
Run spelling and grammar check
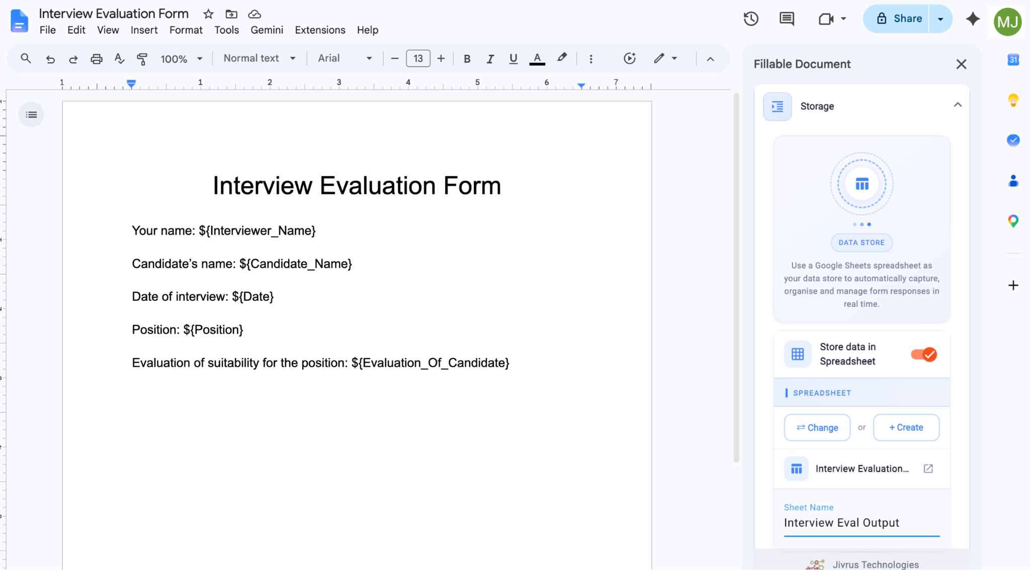(x=119, y=59)
